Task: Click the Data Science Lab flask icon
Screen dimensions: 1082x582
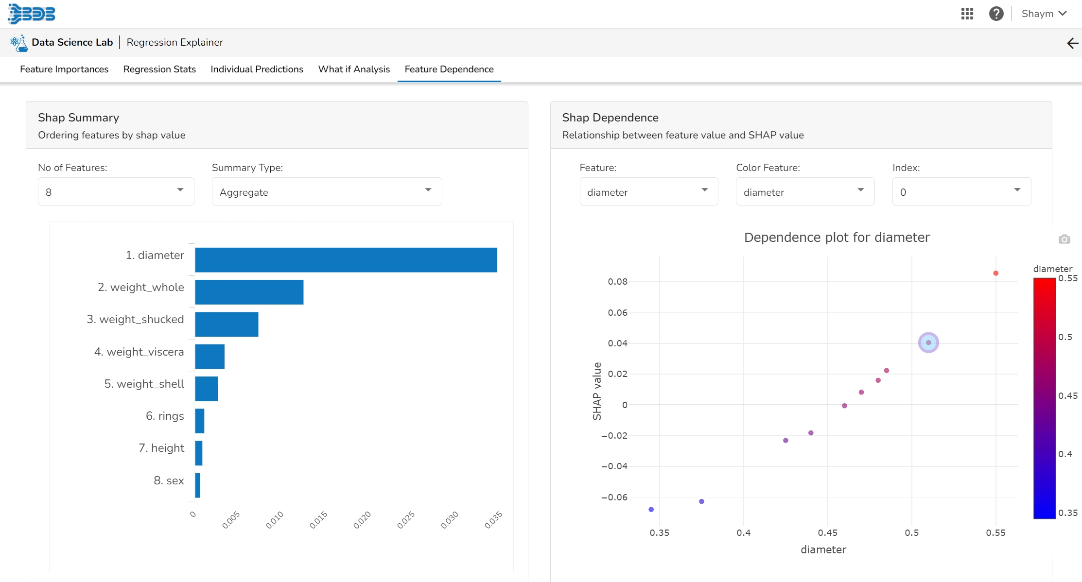Action: click(x=18, y=43)
